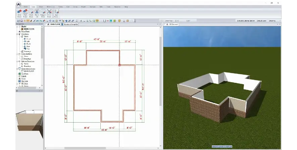Open the Move ribbon tab
Screen dimensions: 297x150
[x=41, y=7]
